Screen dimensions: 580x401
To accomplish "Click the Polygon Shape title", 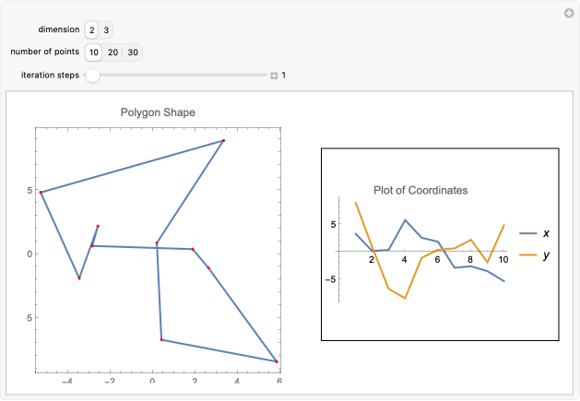I will [x=158, y=112].
